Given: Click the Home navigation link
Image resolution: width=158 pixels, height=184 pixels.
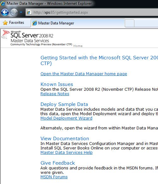Looking at the screenshot, I should 78,46.
